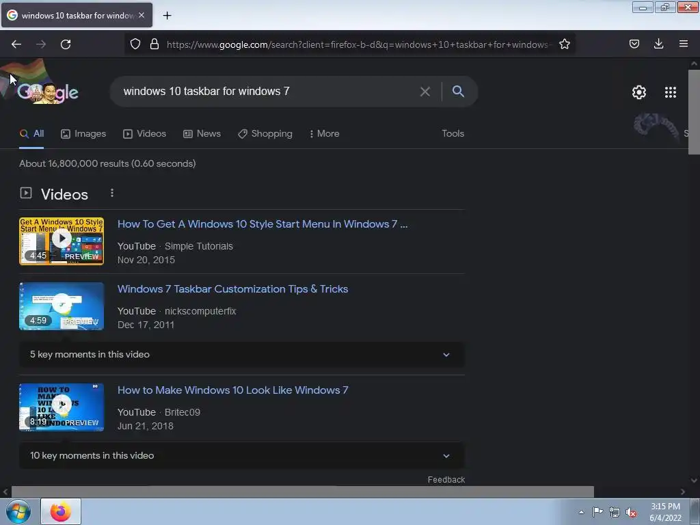Open the Firefox hamburger menu

(x=683, y=44)
